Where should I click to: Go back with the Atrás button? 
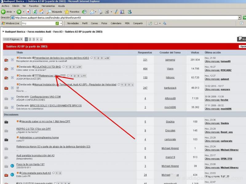[6, 12]
